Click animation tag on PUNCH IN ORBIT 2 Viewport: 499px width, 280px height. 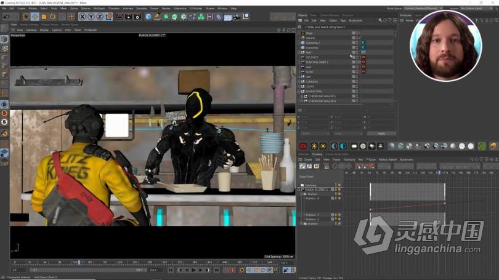363,62
